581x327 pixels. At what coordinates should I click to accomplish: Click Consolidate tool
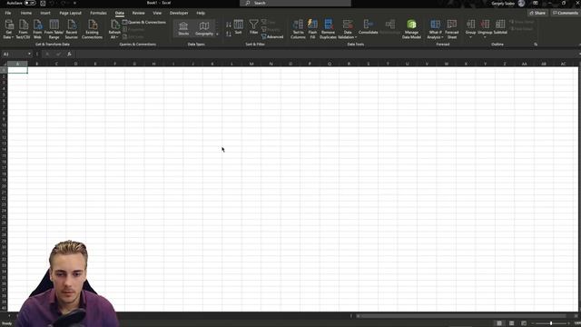click(368, 27)
